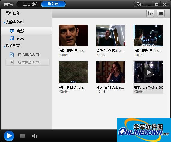This screenshot has width=171, height=142.
Task: Click 我的媒体库 heading text
Action: click(x=14, y=22)
